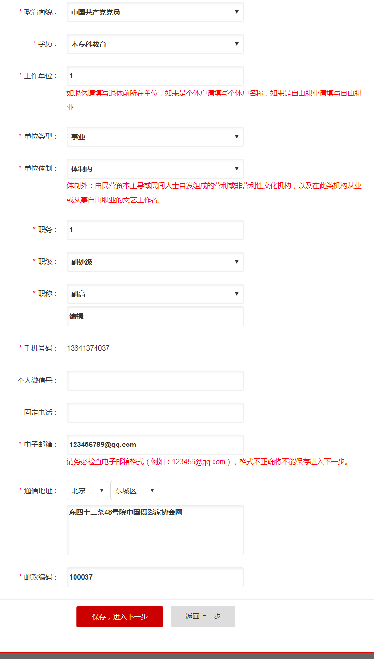Click the arrow icon of 政治面貌 select
Image resolution: width=374 pixels, height=659 pixels.
coord(236,12)
